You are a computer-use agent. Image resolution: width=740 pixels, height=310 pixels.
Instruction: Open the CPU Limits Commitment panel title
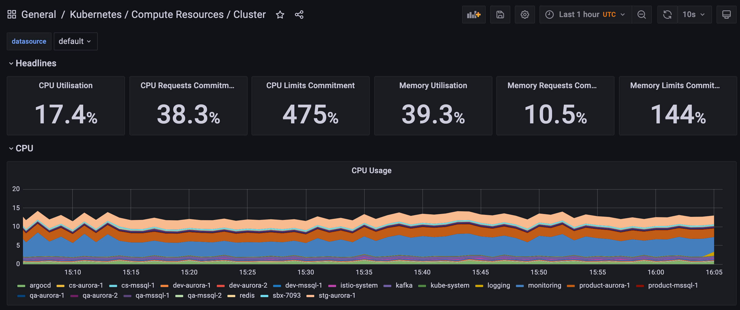[x=310, y=86]
